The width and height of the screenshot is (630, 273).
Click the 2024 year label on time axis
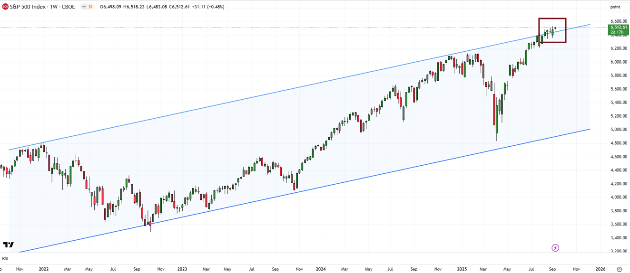tap(320, 269)
